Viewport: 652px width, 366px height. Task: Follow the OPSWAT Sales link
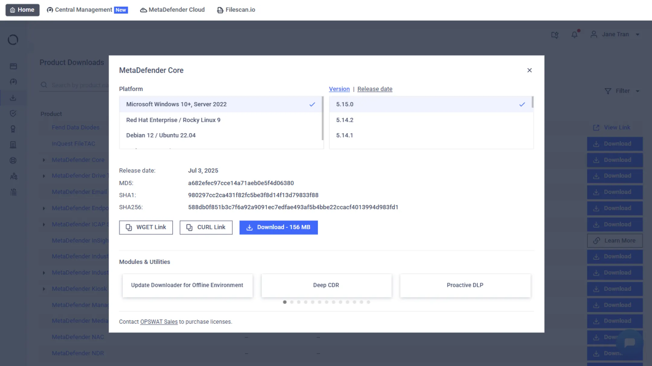click(x=159, y=322)
